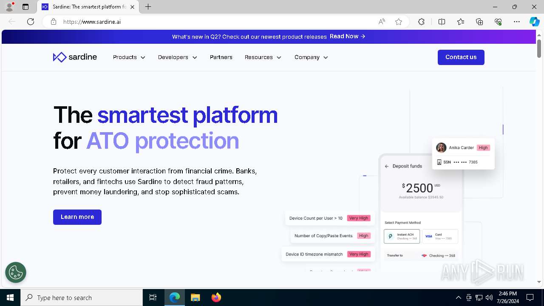Expand the Products menu
The image size is (544, 306).
tap(129, 57)
